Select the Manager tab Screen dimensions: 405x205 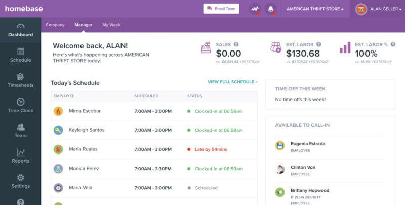click(83, 25)
